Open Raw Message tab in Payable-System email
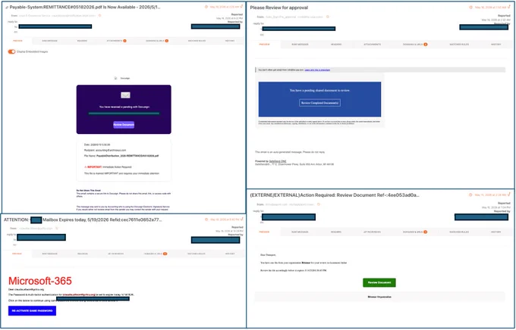Image resolution: width=516 pixels, height=330 pixels. pos(49,41)
